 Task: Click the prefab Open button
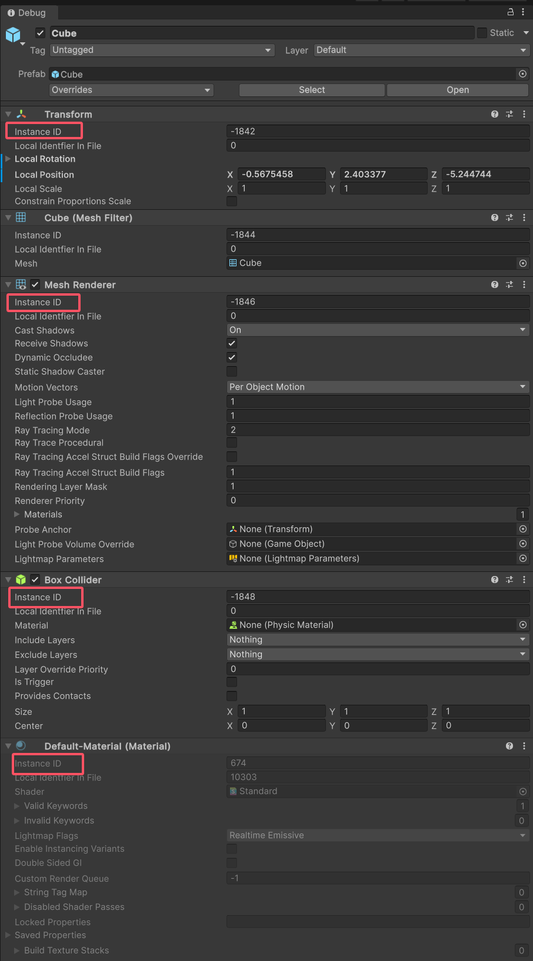pyautogui.click(x=458, y=90)
